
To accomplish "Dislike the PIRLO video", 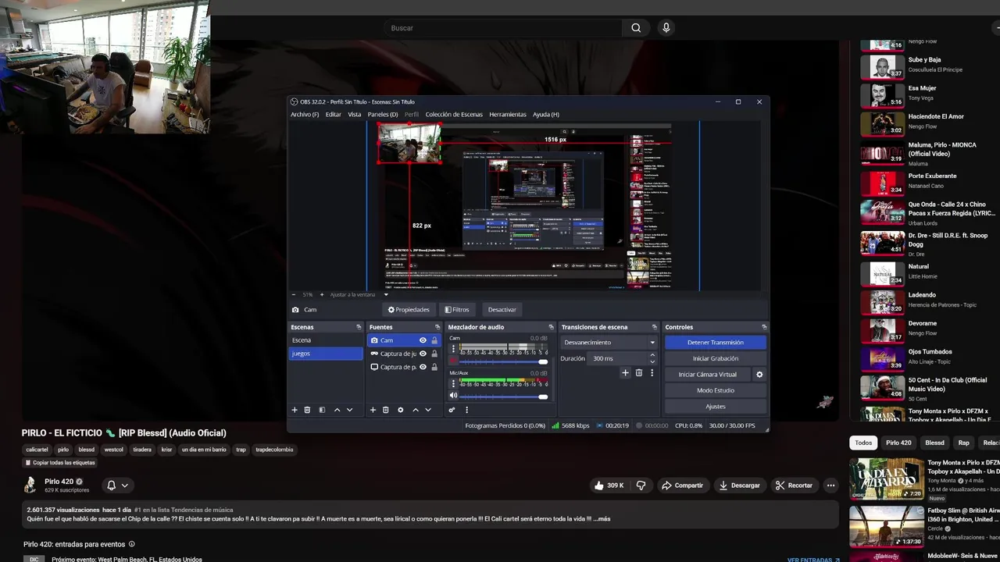I will point(641,486).
